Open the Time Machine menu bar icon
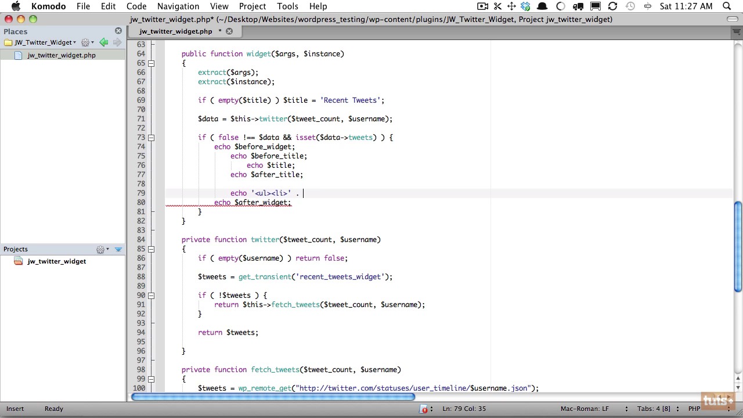 point(630,6)
